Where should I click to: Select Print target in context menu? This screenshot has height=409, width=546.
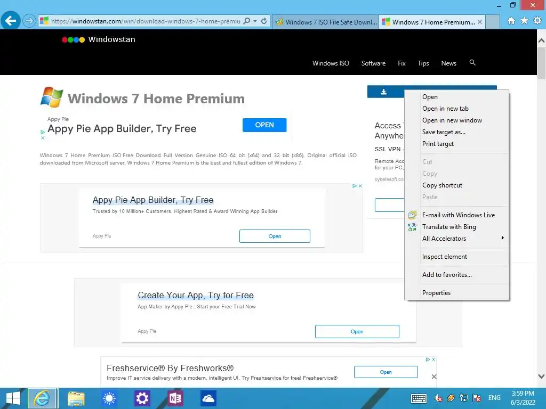456,144
